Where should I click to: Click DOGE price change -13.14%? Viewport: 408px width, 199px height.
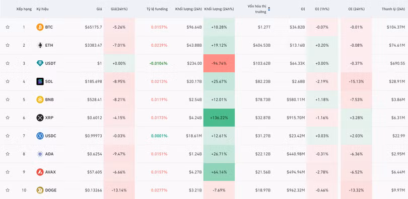(119, 190)
